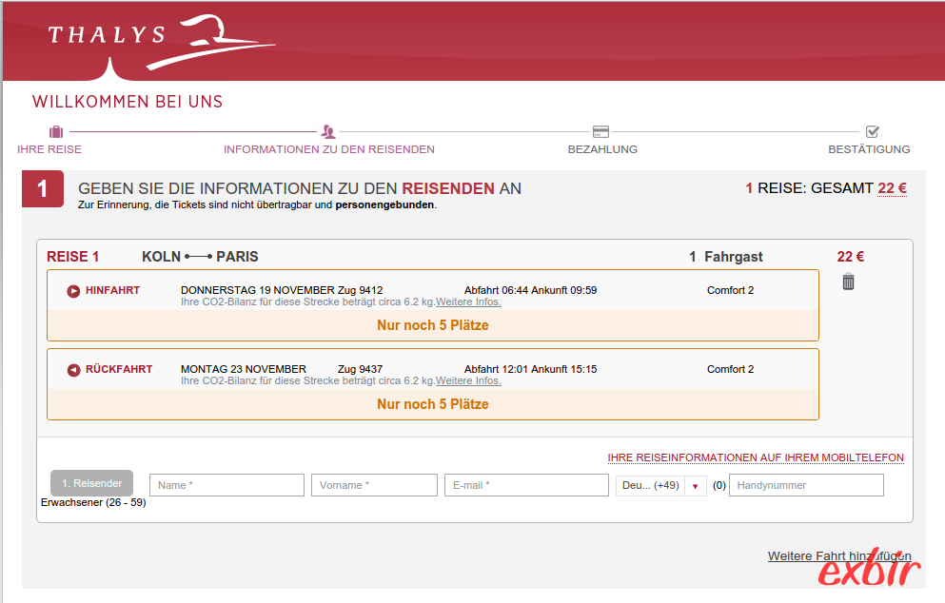945x603 pixels.
Task: Open Ihre Reiseinformationen auf Ihrem Mobiltelefon link
Action: pyautogui.click(x=756, y=458)
